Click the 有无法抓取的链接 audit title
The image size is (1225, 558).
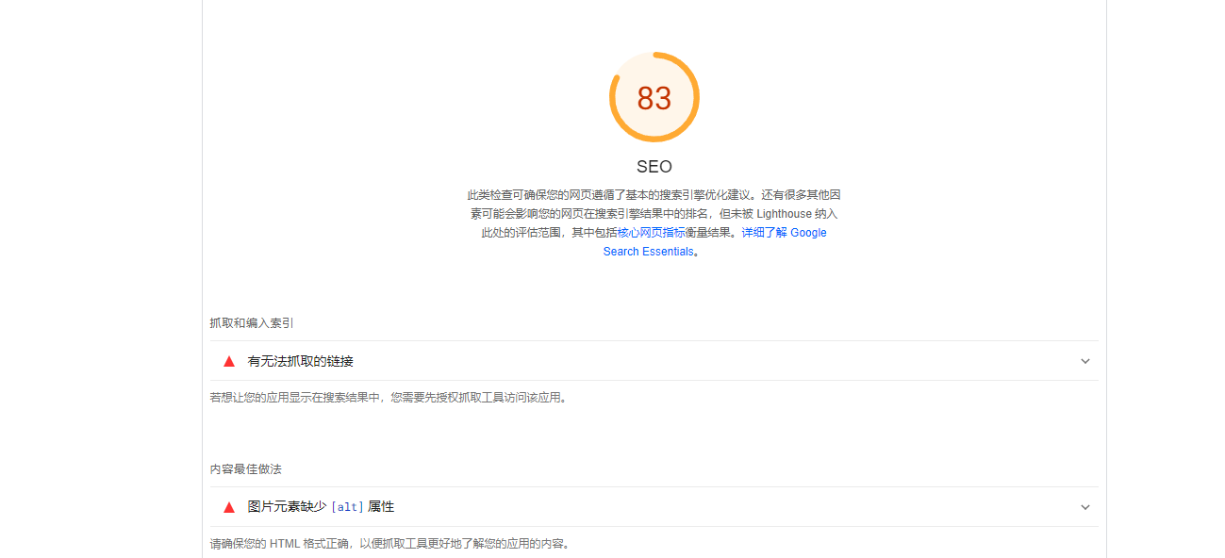300,361
